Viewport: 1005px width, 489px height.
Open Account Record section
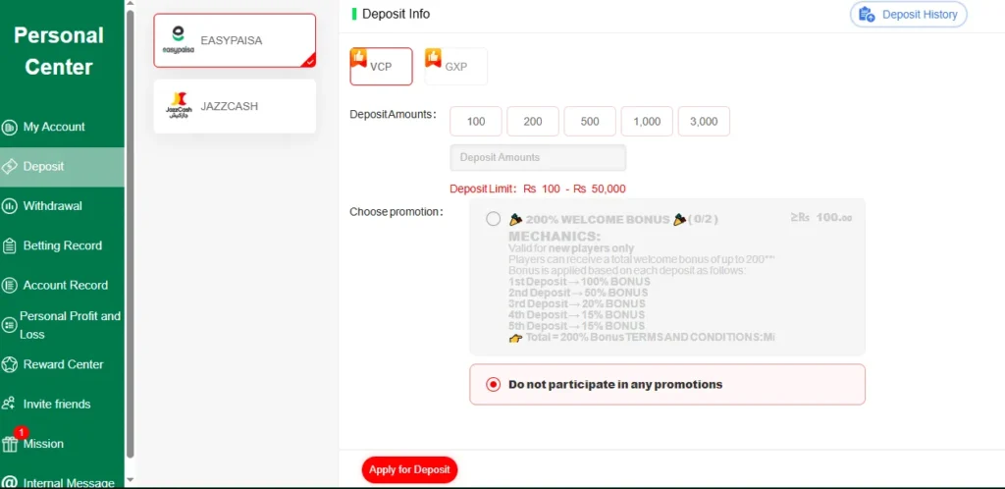pyautogui.click(x=62, y=285)
